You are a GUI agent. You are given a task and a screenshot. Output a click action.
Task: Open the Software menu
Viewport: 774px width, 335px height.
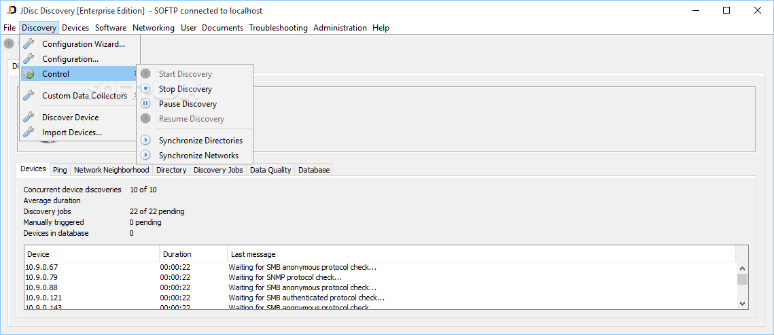[111, 28]
